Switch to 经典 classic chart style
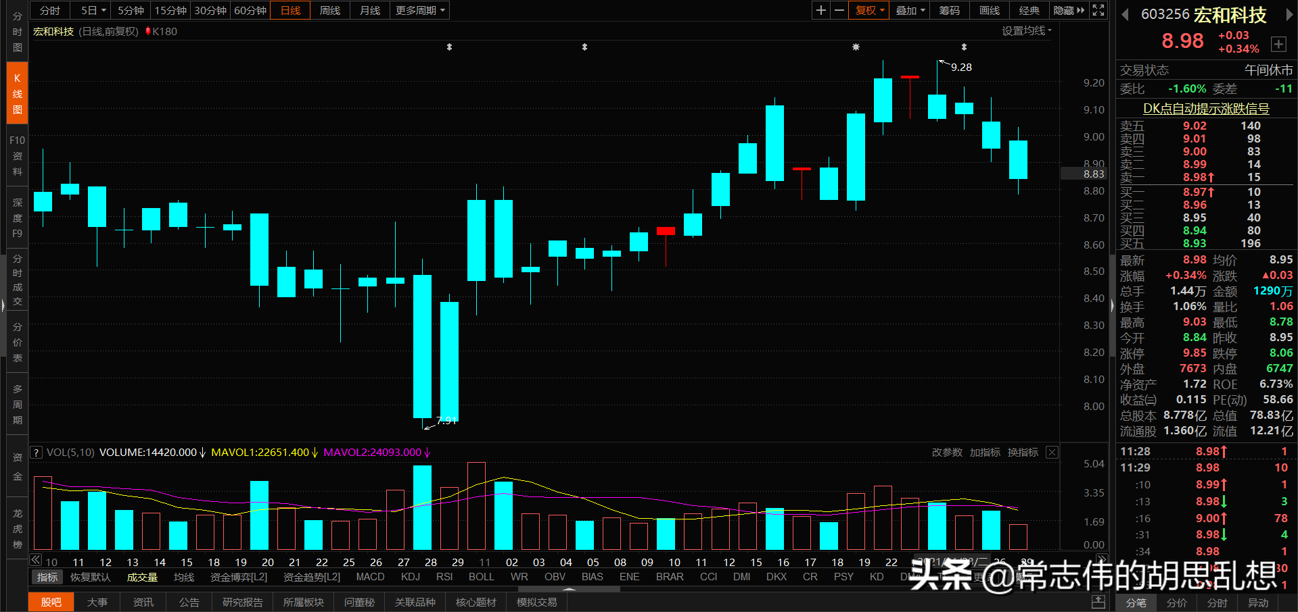Image resolution: width=1298 pixels, height=612 pixels. coord(1029,10)
